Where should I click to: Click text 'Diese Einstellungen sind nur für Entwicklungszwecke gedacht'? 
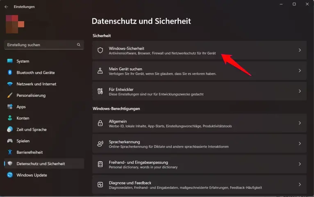(156, 94)
